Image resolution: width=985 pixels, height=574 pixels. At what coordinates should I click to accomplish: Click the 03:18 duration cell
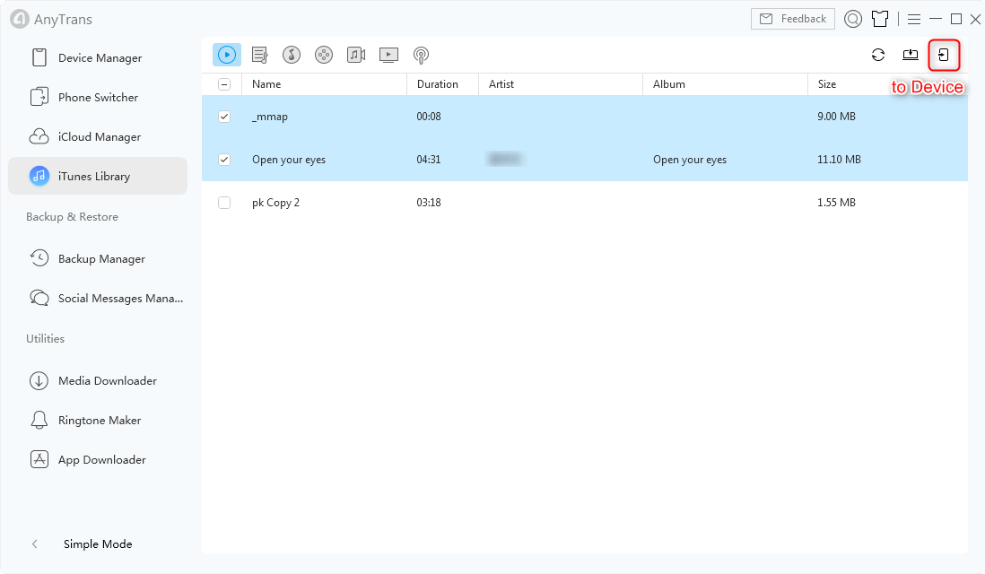[x=429, y=202]
